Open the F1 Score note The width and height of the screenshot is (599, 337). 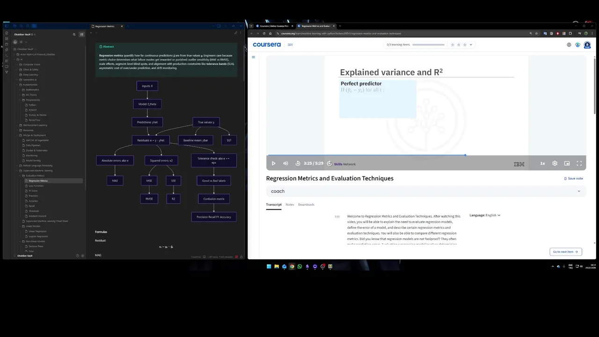point(33,191)
